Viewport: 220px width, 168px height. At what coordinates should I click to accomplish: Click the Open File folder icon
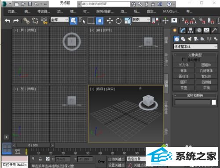23,4
